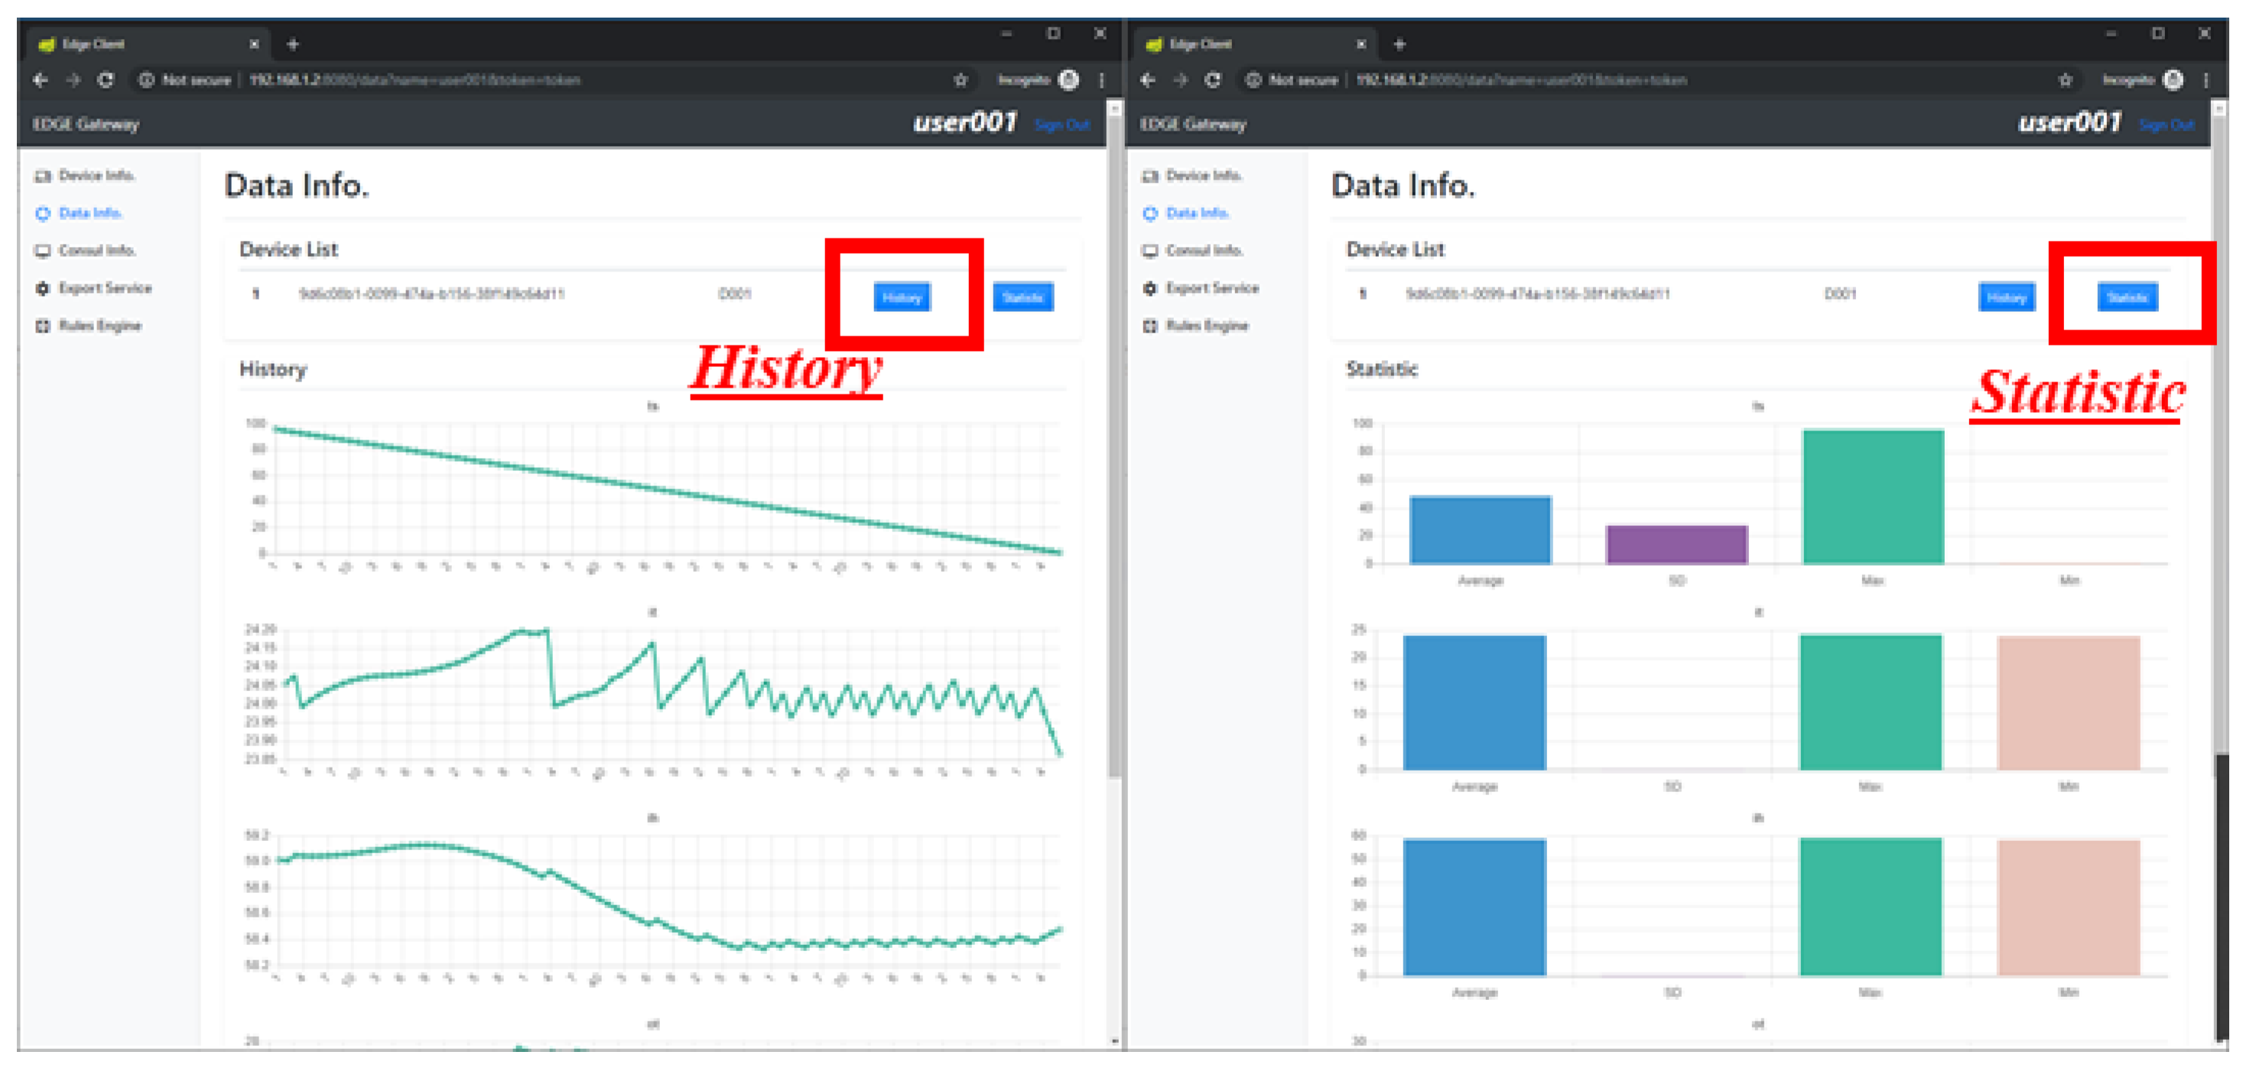Click Export Service gear icon in left sidebar
The height and width of the screenshot is (1068, 2256).
[42, 288]
